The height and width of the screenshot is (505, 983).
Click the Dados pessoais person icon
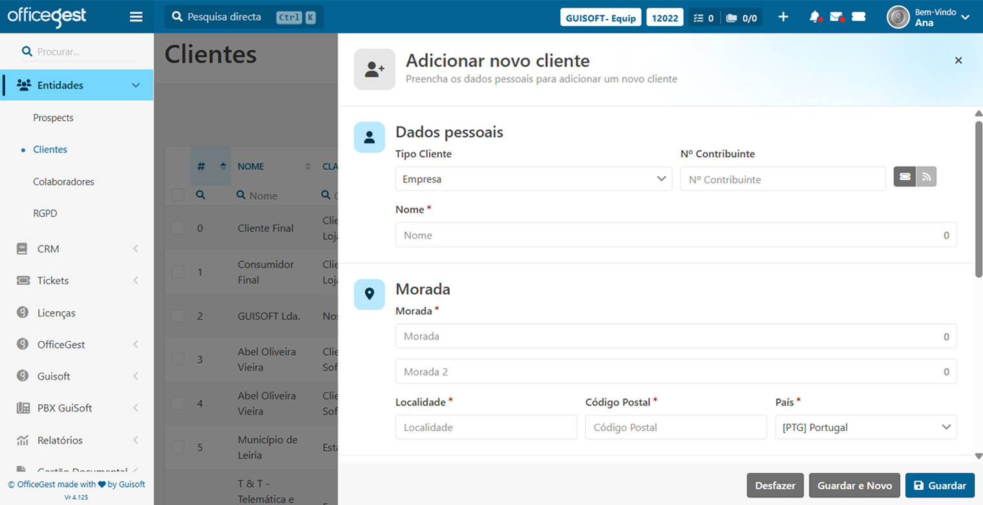point(370,137)
